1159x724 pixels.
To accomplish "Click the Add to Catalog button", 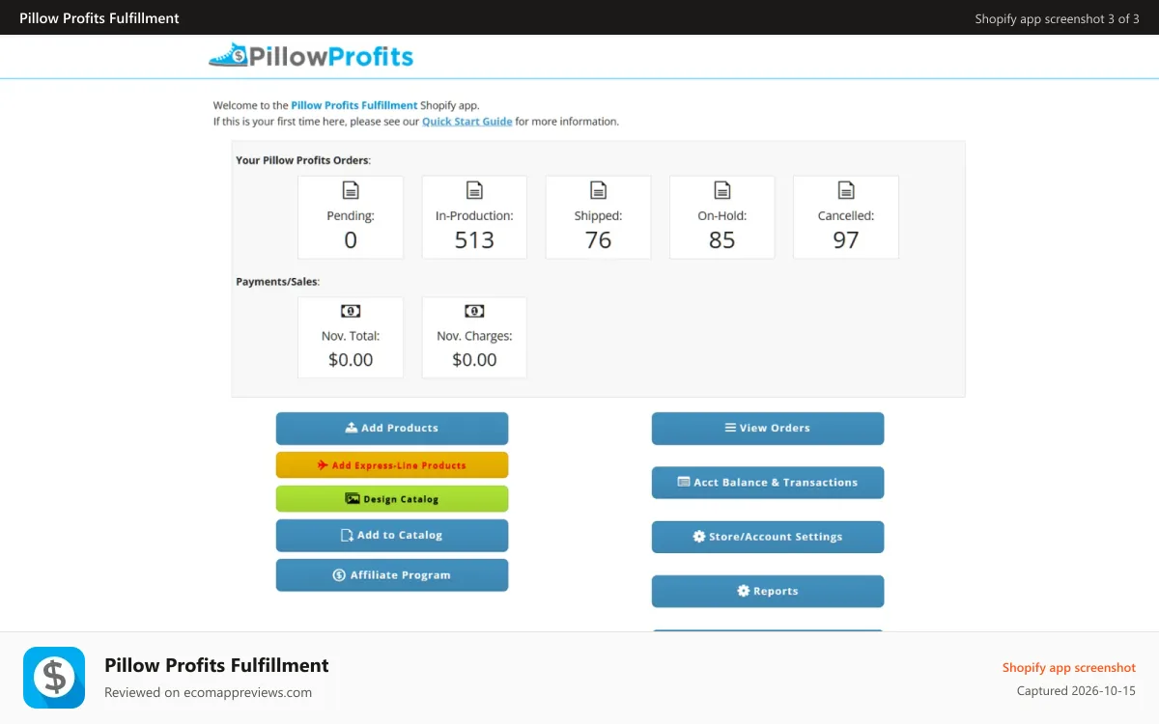I will pos(392,536).
